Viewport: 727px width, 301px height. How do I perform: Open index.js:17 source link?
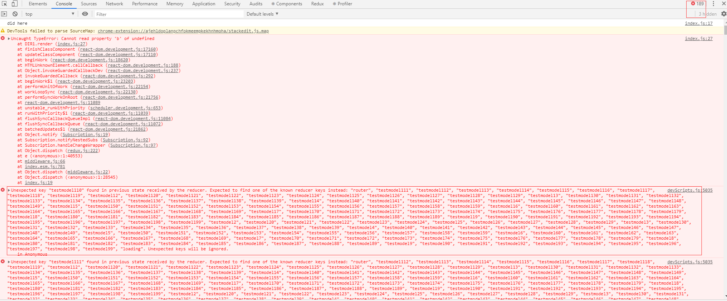[698, 23]
